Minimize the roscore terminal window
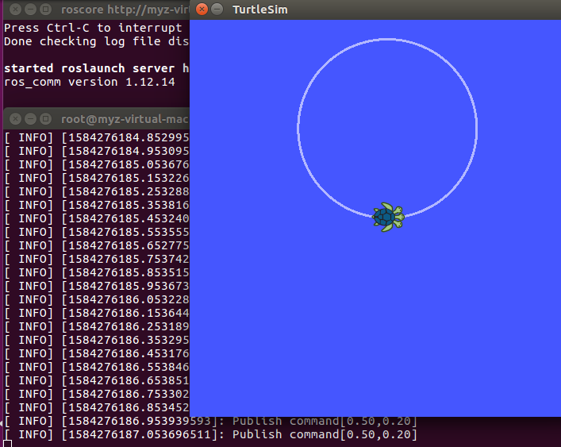The image size is (561, 447). (30, 10)
